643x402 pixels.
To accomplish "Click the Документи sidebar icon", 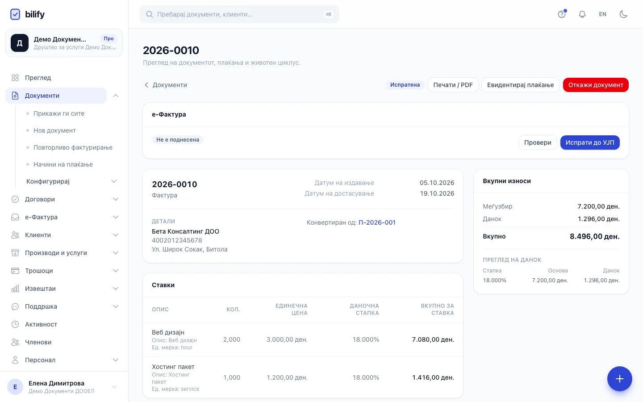I will (x=15, y=96).
